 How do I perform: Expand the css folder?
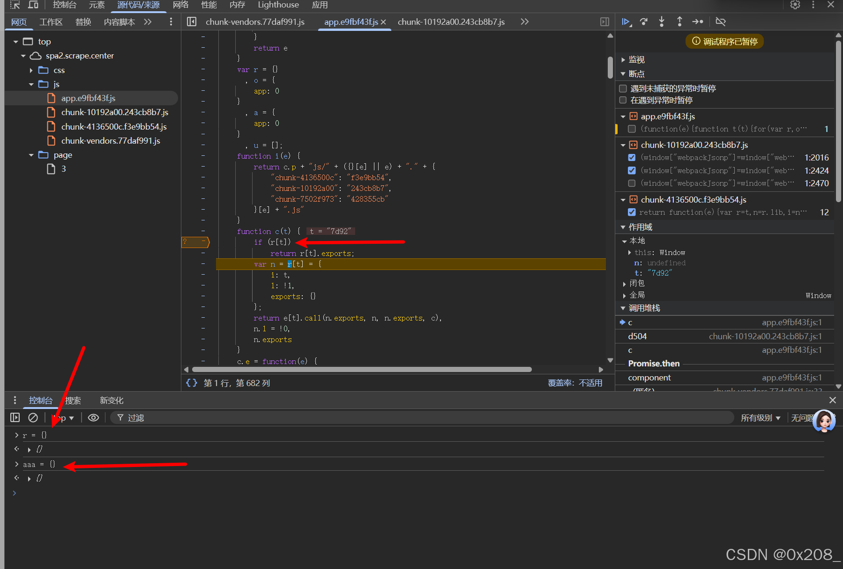click(x=31, y=70)
